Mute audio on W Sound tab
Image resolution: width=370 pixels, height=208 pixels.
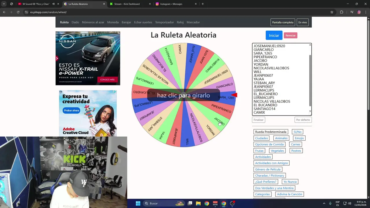point(53,4)
